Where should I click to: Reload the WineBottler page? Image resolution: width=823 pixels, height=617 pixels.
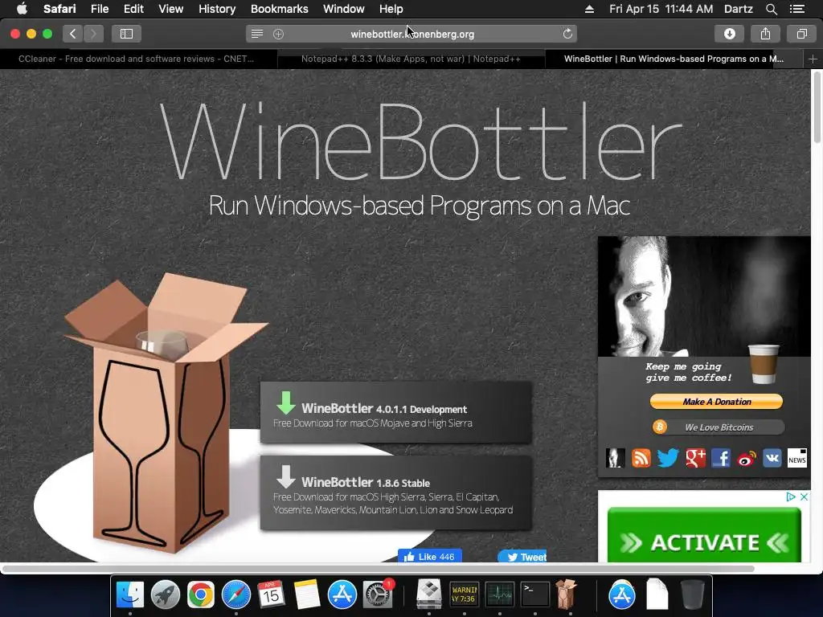point(567,34)
